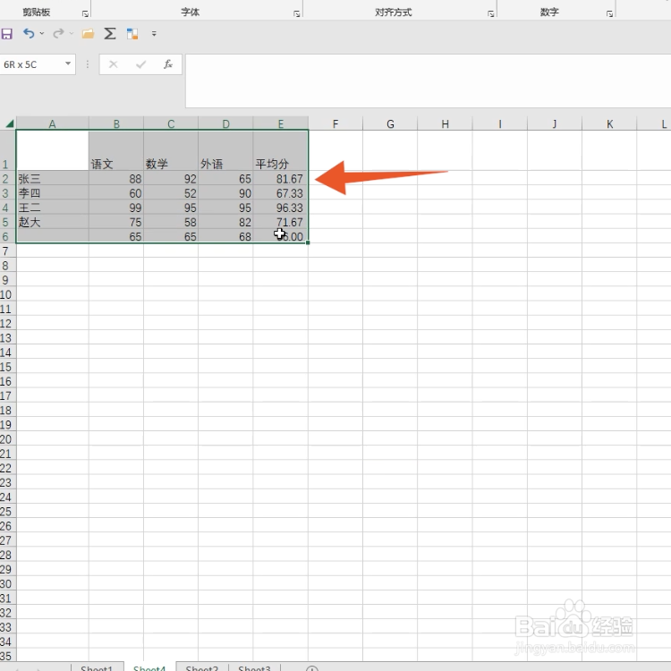Click the cell containing 李四

click(52, 193)
